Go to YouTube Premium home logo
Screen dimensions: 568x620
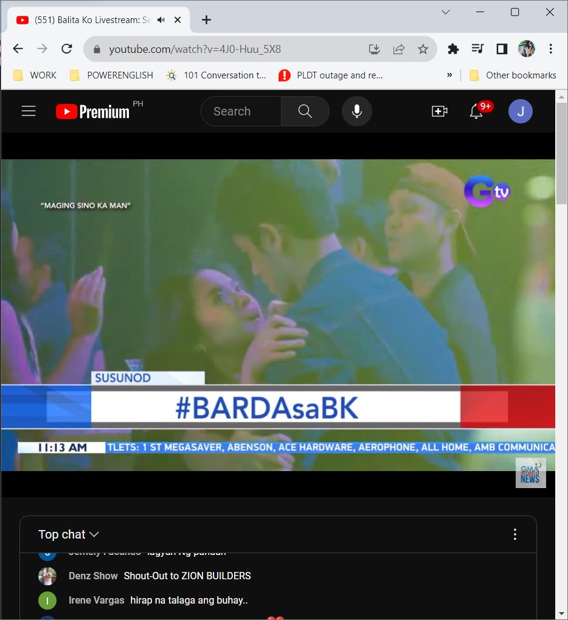[92, 111]
